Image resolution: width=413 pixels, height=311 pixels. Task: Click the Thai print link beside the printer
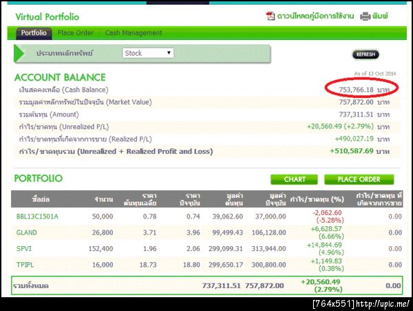[380, 17]
